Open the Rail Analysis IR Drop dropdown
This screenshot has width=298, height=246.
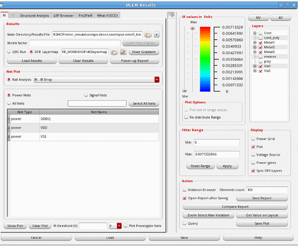(x=157, y=80)
